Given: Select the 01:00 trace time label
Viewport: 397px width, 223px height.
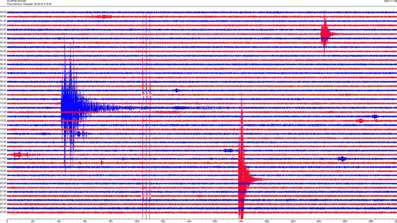Looking at the screenshot, I should [3, 21].
